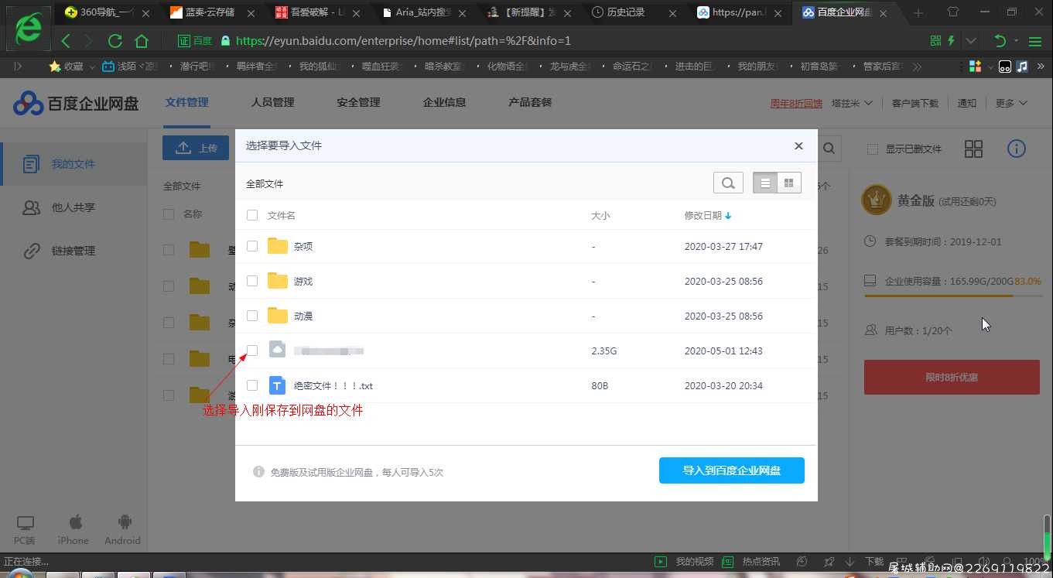Click the iPhone app download icon

point(74,530)
